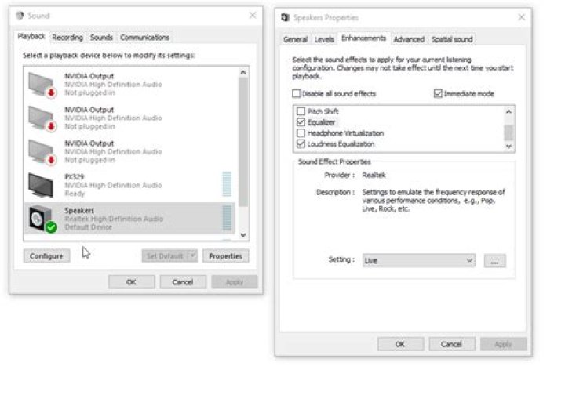Click Cancel in the Sound window

point(183,281)
